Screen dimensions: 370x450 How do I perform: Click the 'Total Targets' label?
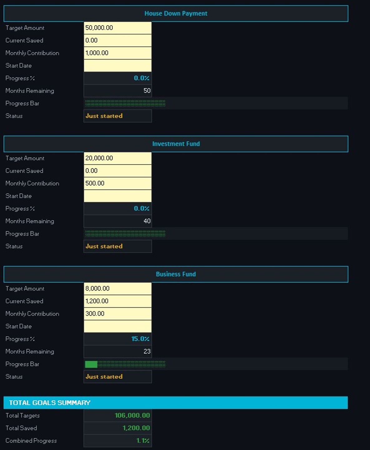click(23, 415)
